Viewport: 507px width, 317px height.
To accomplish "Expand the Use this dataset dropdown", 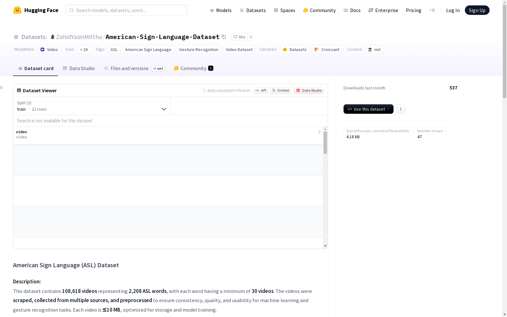I will 369,109.
